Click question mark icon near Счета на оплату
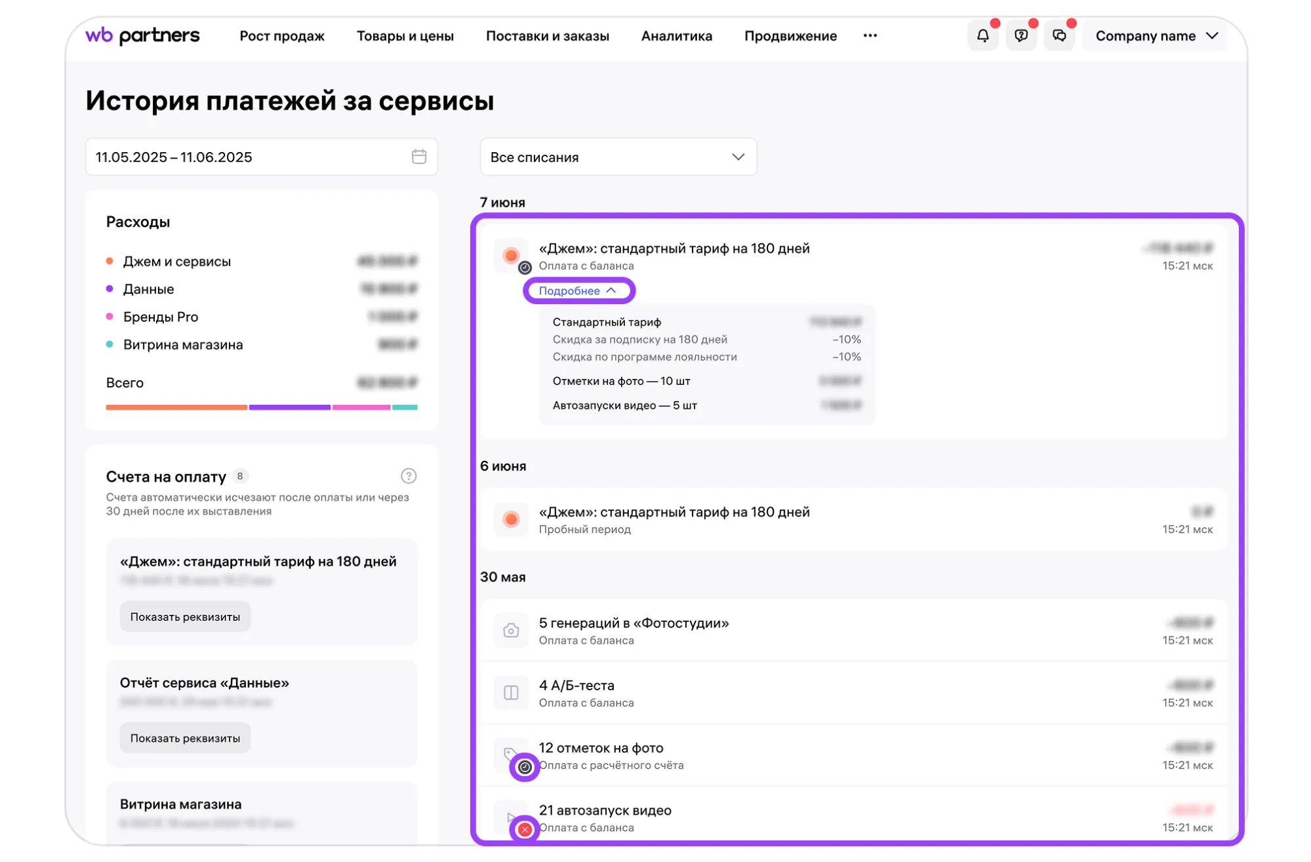Screen dimensions: 1311x862 point(408,476)
